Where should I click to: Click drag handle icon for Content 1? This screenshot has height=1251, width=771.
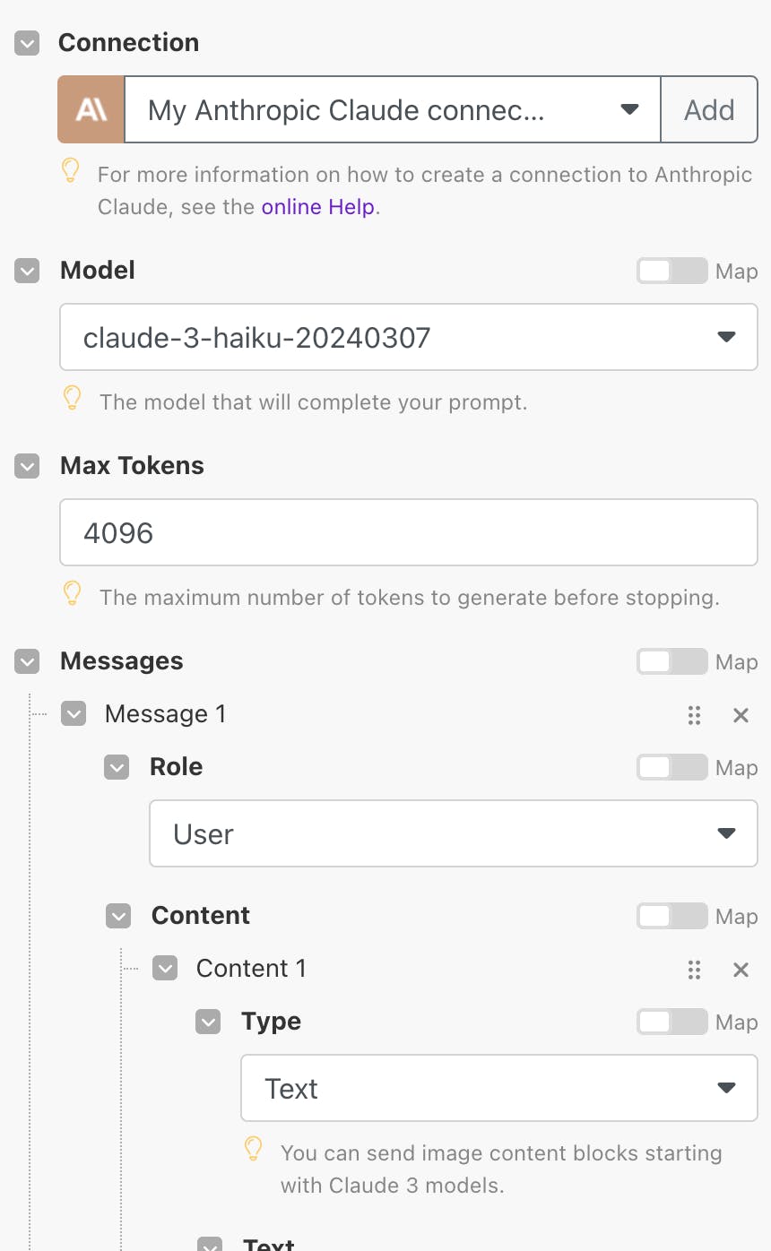tap(693, 970)
